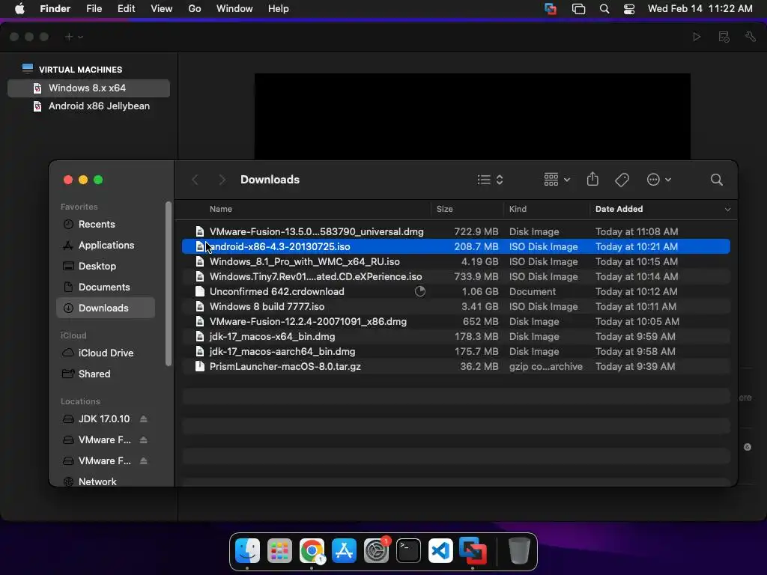Click the Finder sidebar scrollbar

click(169, 284)
